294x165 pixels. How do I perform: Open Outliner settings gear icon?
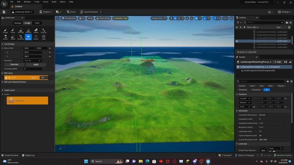(291, 22)
